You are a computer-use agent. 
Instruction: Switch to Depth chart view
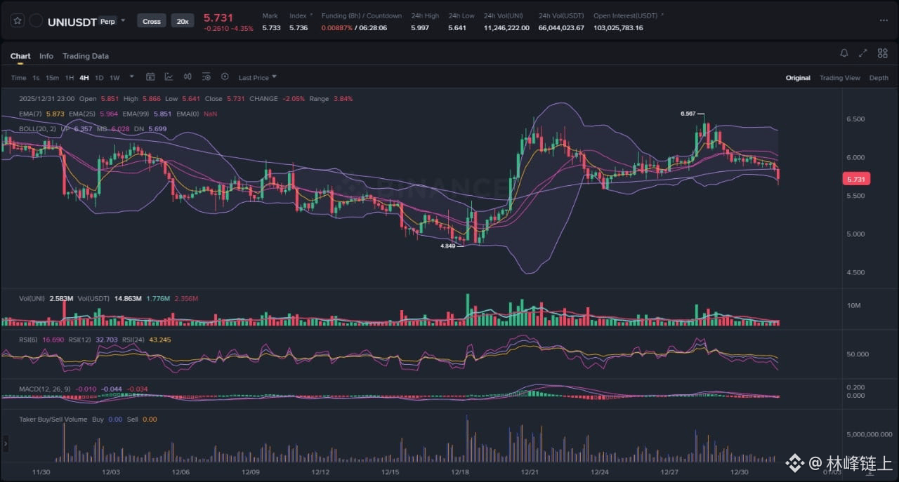coord(879,78)
